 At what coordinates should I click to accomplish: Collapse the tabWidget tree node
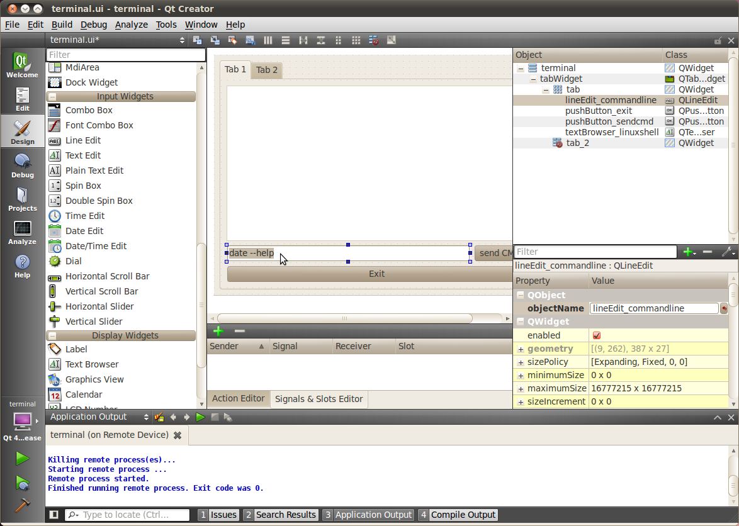click(533, 79)
